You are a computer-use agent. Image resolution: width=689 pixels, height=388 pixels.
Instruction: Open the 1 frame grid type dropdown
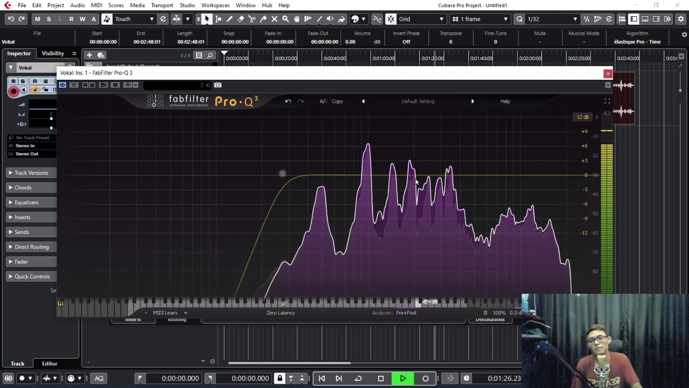tap(481, 19)
